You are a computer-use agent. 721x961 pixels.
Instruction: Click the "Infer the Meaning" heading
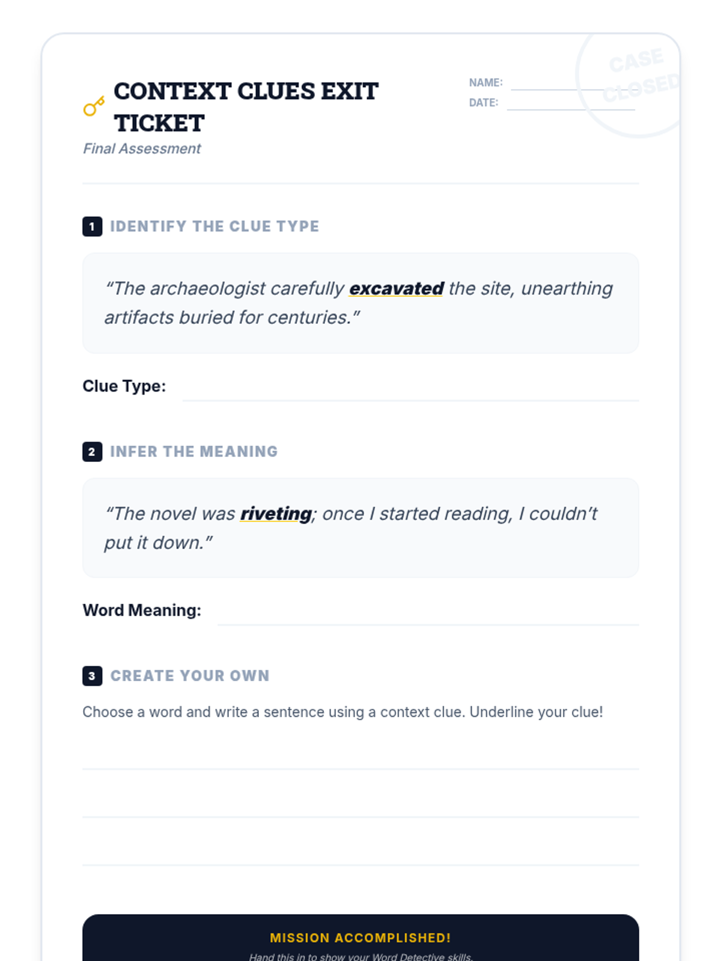(x=193, y=452)
